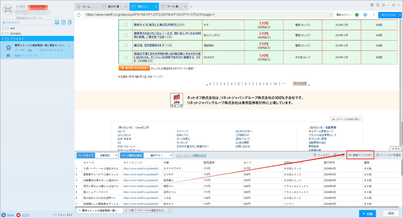Reload the page with the refresh icon
Image resolution: width=403 pixels, height=218 pixels.
[x=79, y=15]
